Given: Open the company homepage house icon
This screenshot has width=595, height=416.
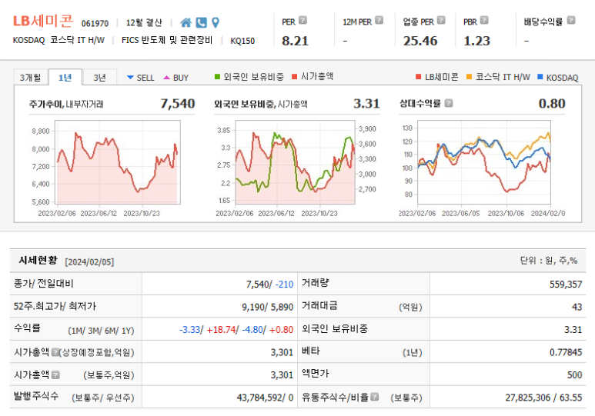Looking at the screenshot, I should (186, 23).
